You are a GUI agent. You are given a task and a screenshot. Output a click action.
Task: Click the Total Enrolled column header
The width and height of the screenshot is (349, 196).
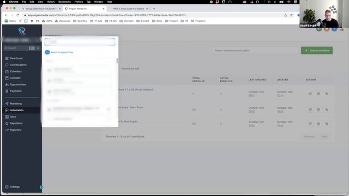(198, 80)
